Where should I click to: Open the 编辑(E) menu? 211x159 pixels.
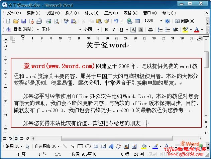coord(33,13)
